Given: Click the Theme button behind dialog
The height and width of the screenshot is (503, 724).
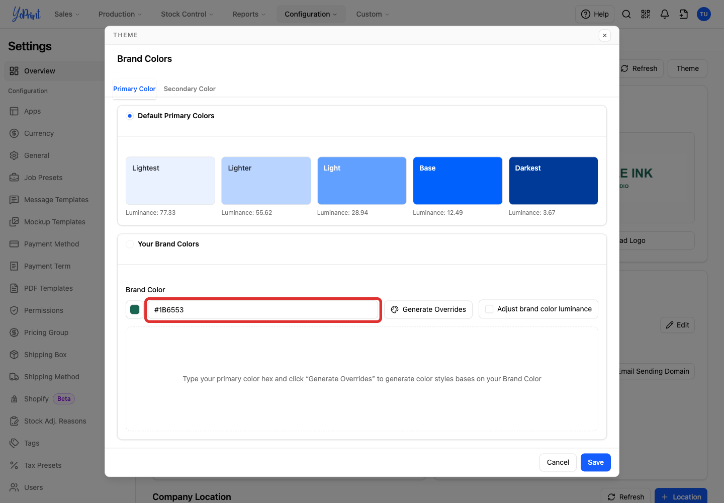Looking at the screenshot, I should [x=687, y=68].
